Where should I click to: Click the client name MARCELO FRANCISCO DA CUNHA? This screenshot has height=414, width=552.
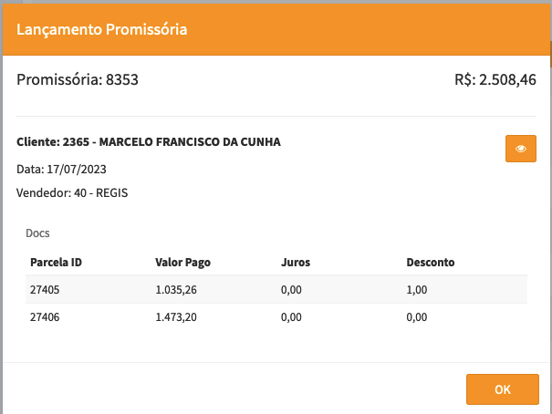click(190, 142)
